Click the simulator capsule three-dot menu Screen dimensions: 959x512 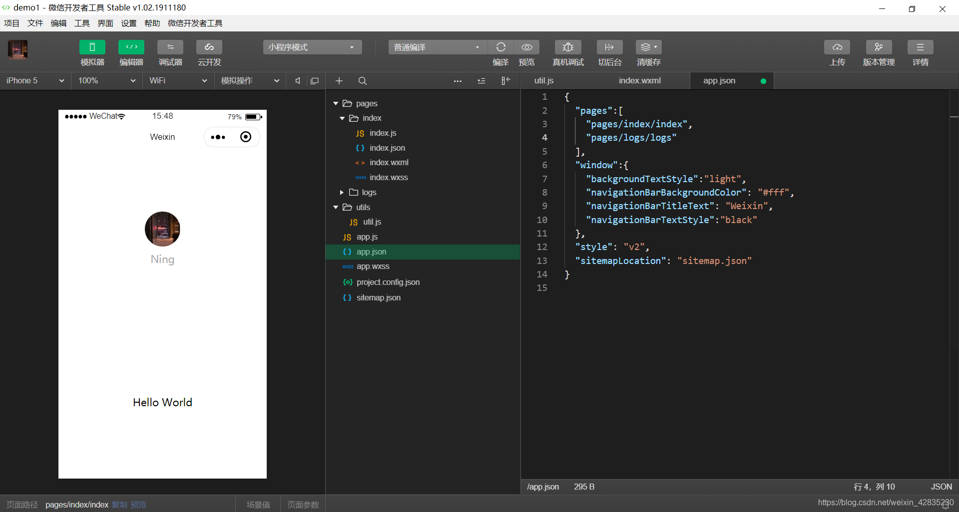point(218,137)
